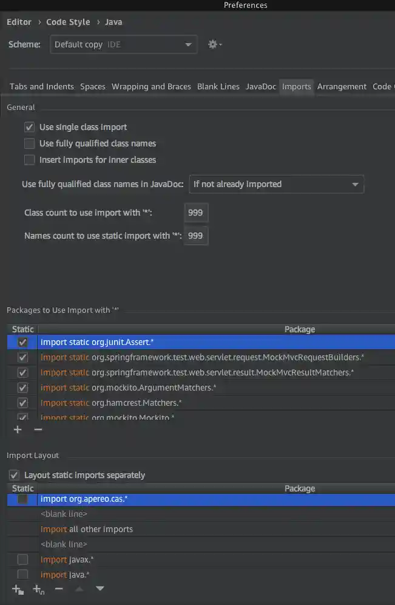395x605 pixels.
Task: Uncheck Use single class import
Action: pos(29,128)
